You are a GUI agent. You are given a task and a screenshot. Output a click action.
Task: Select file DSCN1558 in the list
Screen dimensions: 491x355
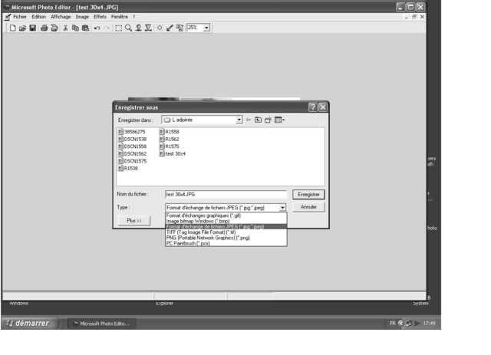pos(132,146)
